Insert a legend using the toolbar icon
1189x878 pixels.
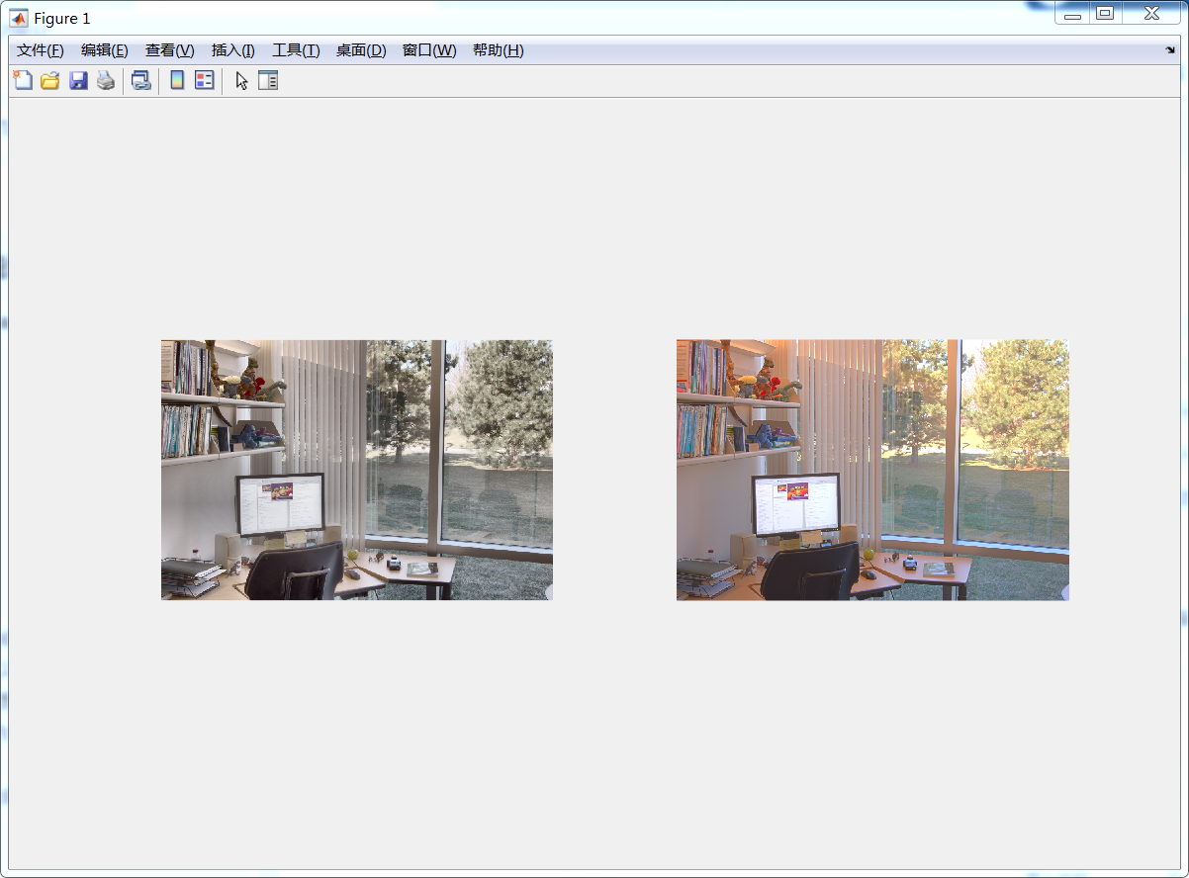pos(205,81)
